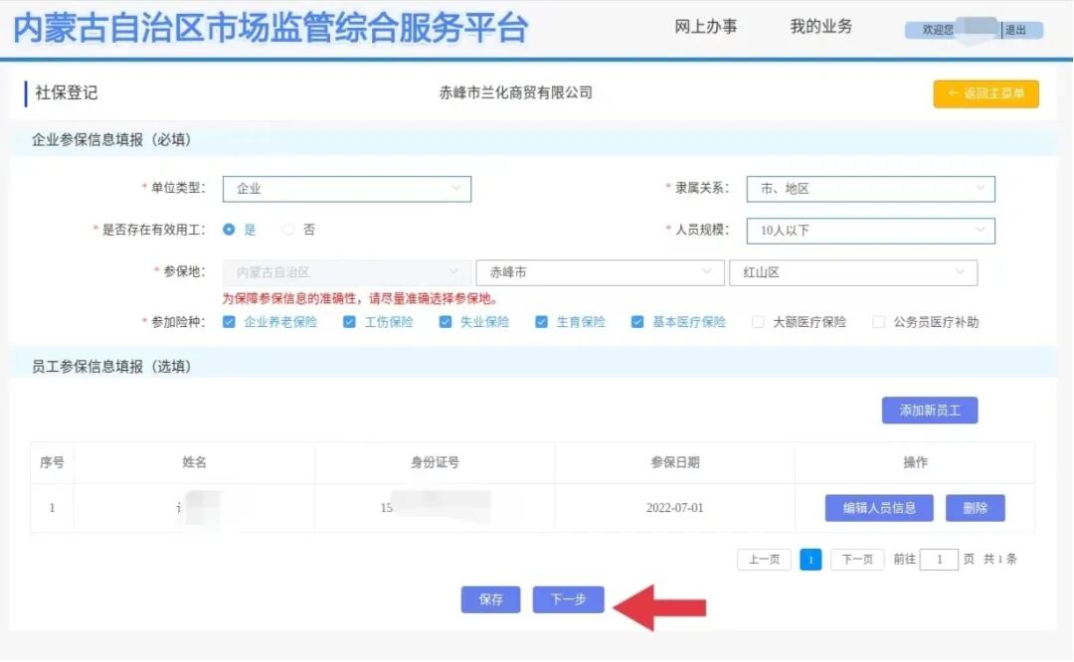Click the 下一步 next step button

coord(568,599)
